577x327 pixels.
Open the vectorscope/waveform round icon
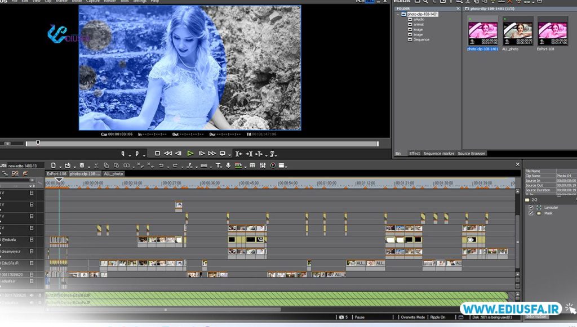point(273,165)
